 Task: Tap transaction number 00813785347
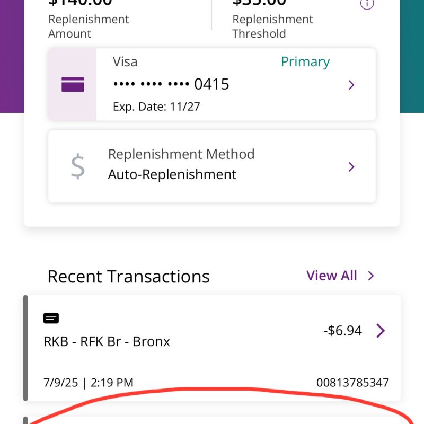[x=352, y=382]
